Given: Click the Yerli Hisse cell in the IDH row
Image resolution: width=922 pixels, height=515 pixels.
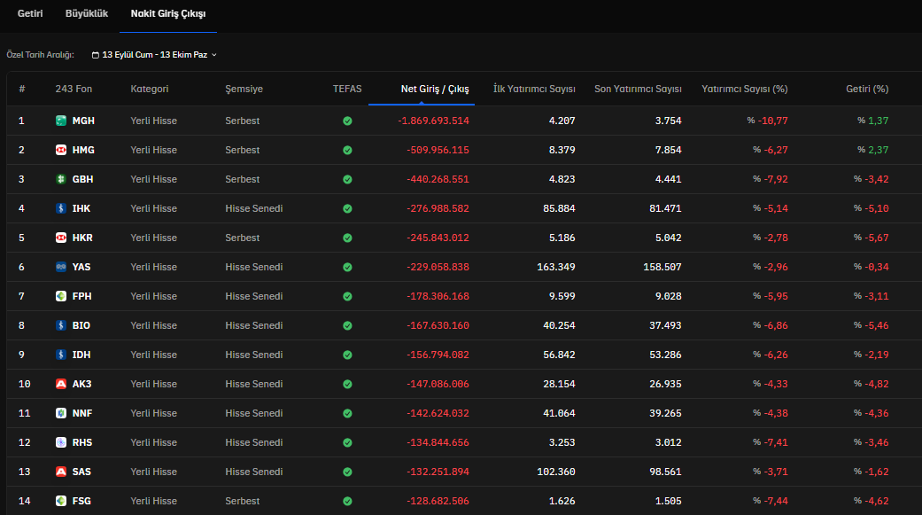Looking at the screenshot, I should point(153,355).
